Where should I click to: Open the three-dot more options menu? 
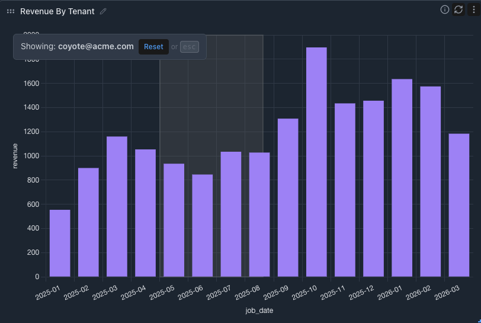pyautogui.click(x=473, y=9)
